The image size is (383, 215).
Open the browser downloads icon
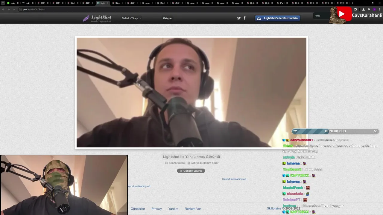coord(363,9)
